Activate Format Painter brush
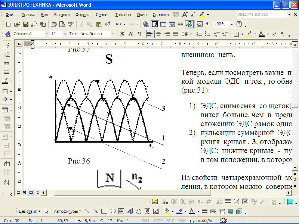299x224 pixels. pyautogui.click(x=108, y=24)
